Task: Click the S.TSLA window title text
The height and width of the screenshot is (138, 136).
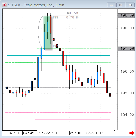Action: (x=36, y=5)
